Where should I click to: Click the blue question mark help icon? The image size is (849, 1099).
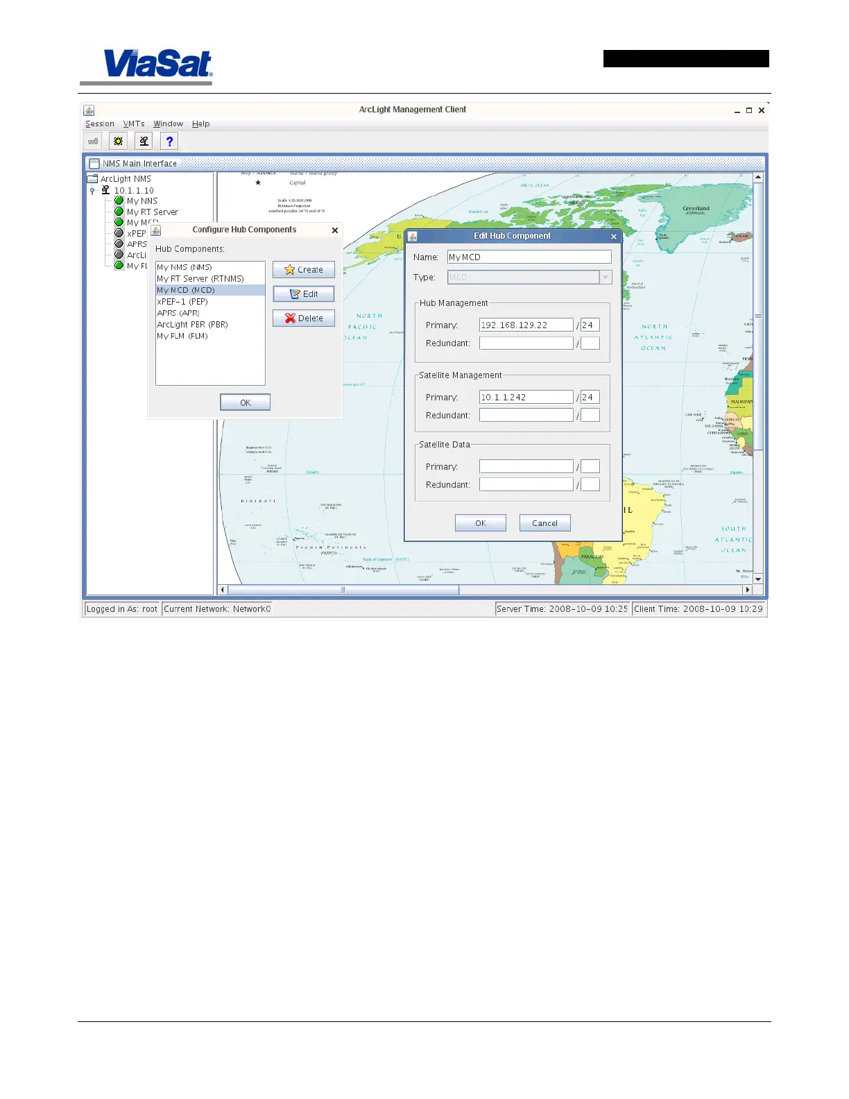(169, 142)
